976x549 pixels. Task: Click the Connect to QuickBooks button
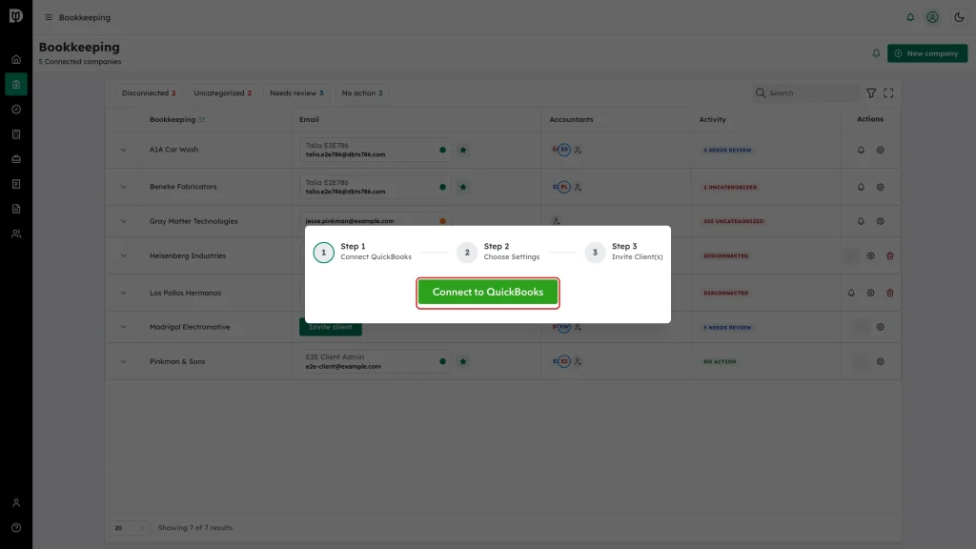click(487, 292)
